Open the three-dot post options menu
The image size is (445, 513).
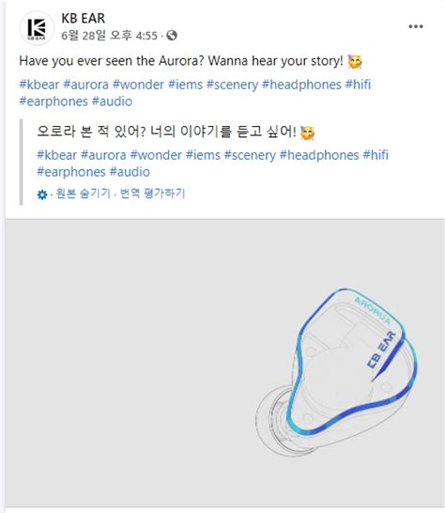(416, 26)
